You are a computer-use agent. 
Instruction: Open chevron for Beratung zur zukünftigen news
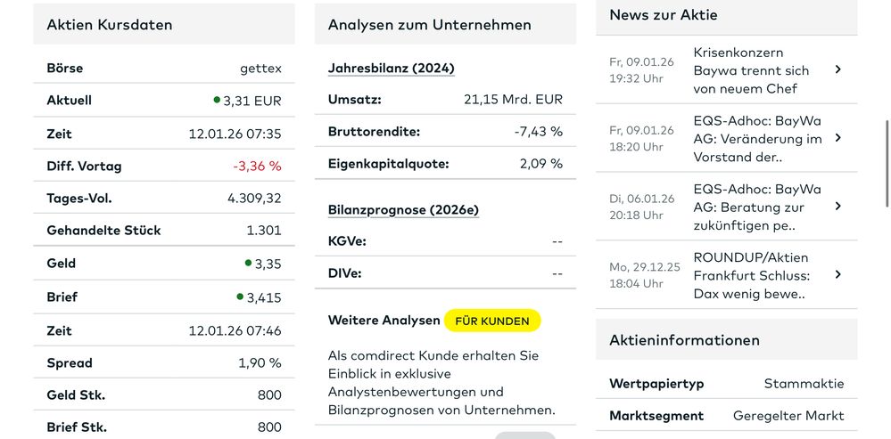pyautogui.click(x=837, y=206)
